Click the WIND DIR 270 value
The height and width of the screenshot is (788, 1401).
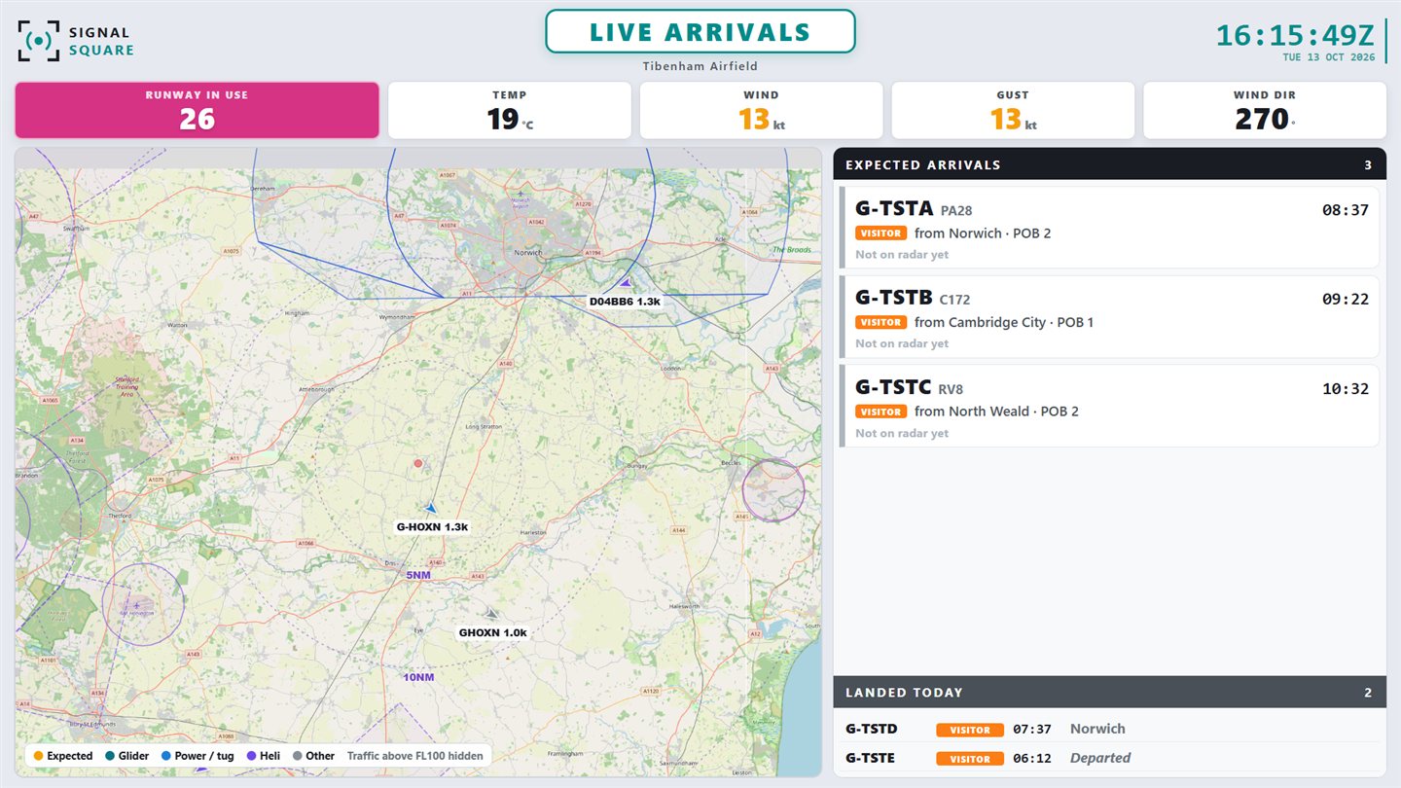tap(1264, 119)
